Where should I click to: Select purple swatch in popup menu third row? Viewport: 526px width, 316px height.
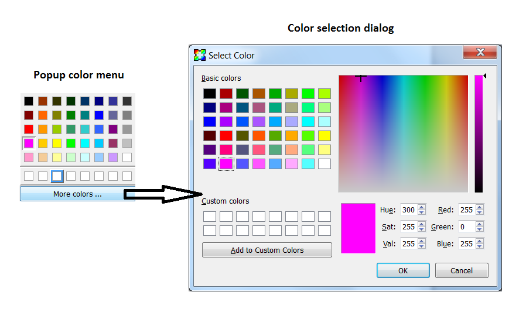(x=113, y=129)
